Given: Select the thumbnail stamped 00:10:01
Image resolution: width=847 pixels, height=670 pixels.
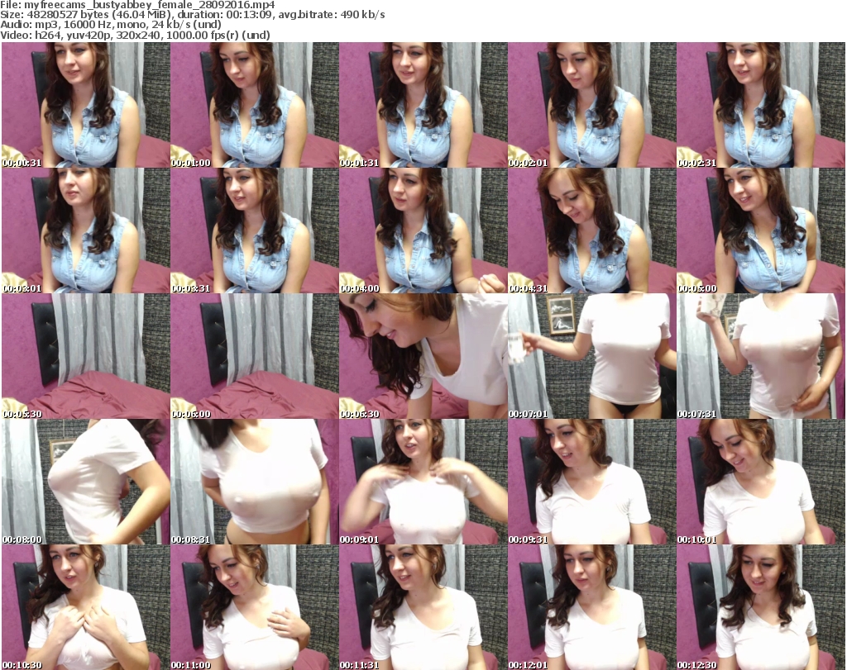Looking at the screenshot, I should (761, 482).
